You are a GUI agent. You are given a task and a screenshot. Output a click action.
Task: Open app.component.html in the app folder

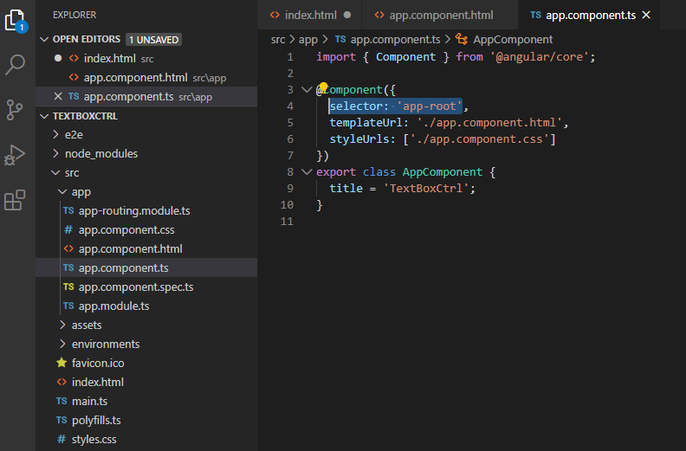(131, 249)
